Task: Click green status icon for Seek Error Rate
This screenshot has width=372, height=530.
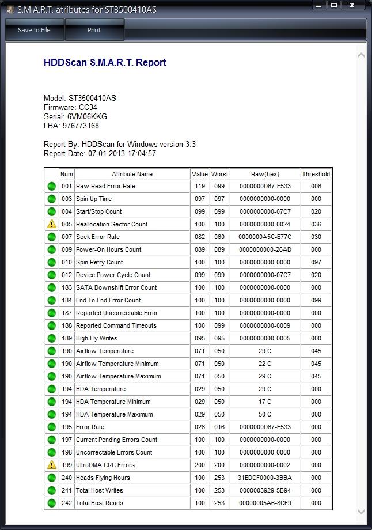Action: coord(52,237)
